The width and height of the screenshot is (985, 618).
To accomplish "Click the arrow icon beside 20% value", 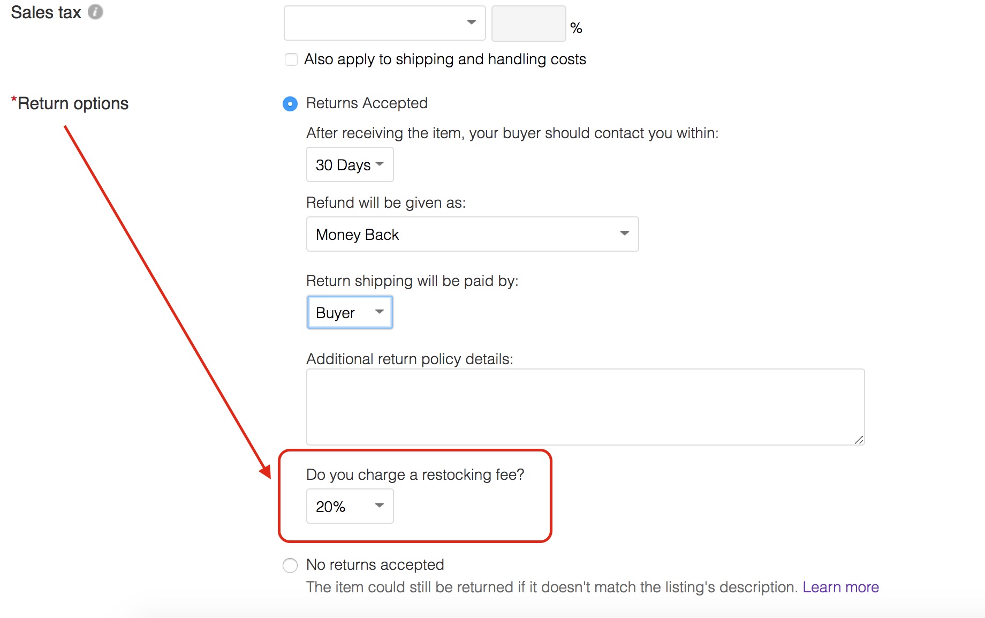I will click(x=380, y=506).
